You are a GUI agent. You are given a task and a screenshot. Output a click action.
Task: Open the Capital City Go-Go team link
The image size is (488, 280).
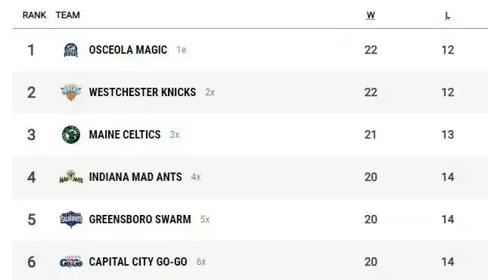point(138,262)
